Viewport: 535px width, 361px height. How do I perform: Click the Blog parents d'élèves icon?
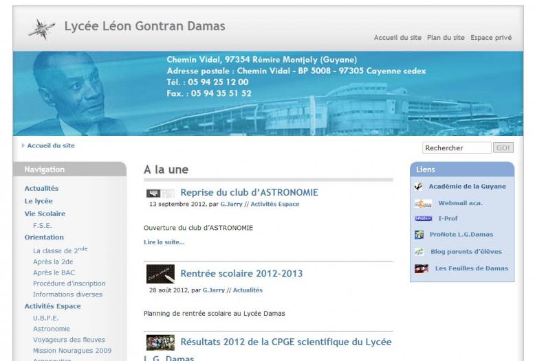tap(419, 252)
